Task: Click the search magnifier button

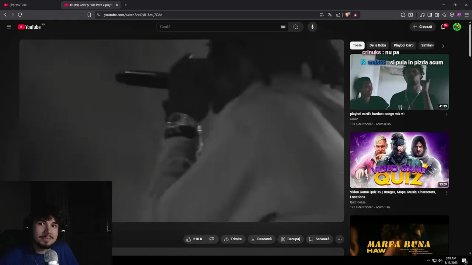Action: (x=296, y=27)
